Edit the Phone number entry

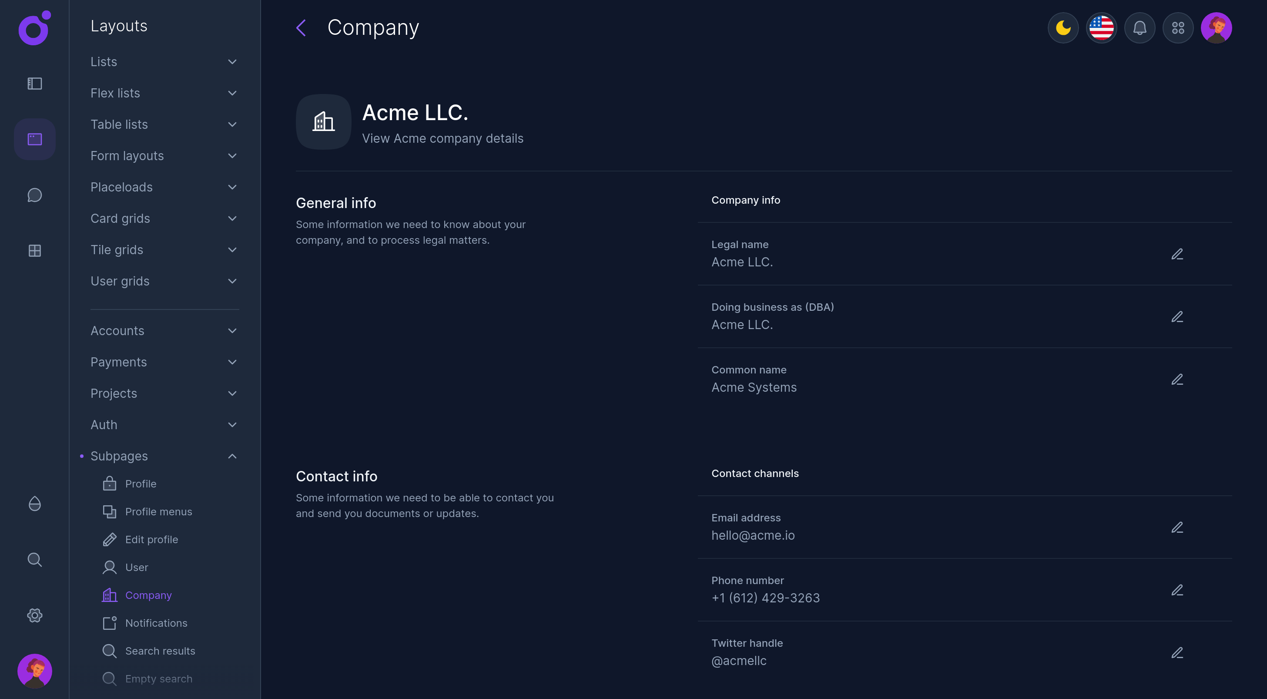pos(1176,590)
